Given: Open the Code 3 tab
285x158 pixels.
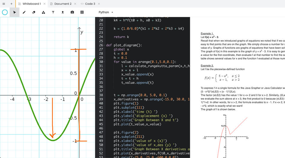Looking at the screenshot, I should (x=90, y=4).
